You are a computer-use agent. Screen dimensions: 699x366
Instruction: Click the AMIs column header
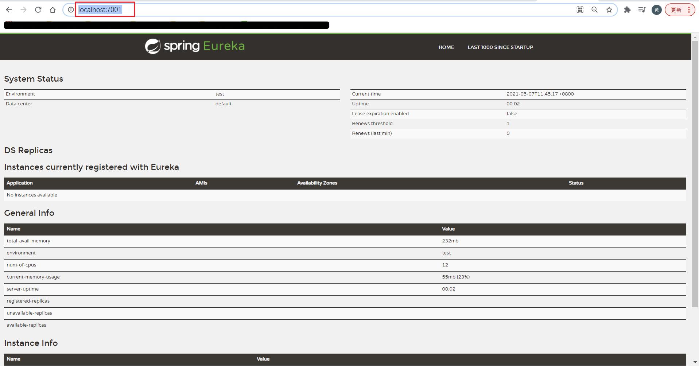pyautogui.click(x=201, y=183)
